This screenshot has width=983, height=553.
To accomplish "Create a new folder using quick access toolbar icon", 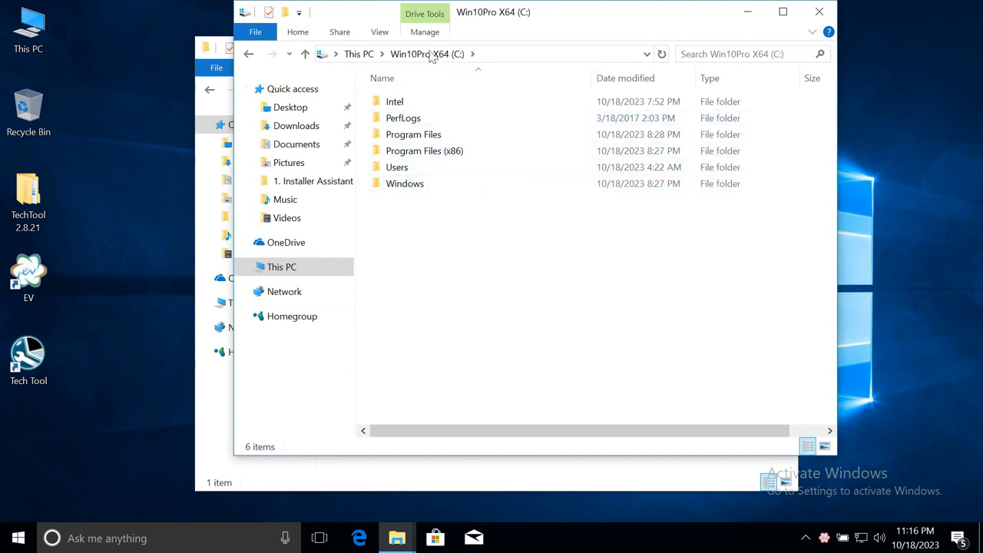I will [285, 12].
